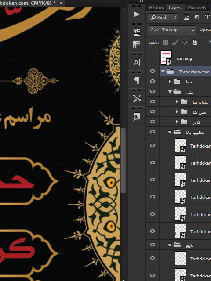Lock image pixels brush icon
This screenshot has width=211, height=281.
175,42
